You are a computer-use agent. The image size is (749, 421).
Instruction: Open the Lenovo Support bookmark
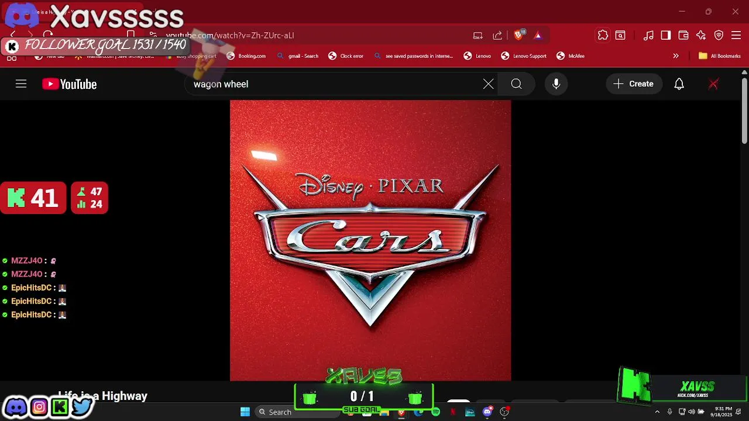point(524,56)
